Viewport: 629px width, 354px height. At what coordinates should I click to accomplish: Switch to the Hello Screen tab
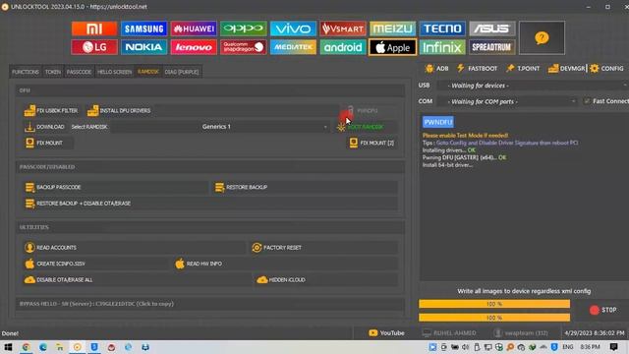tap(114, 72)
